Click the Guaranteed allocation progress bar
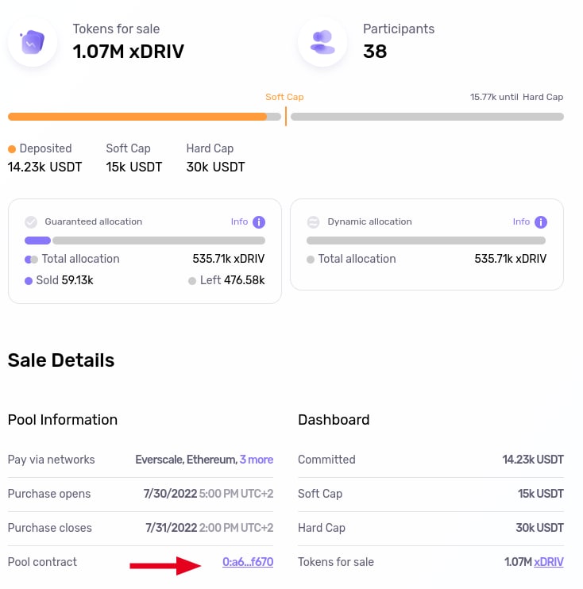This screenshot has height=589, width=583. coord(145,241)
